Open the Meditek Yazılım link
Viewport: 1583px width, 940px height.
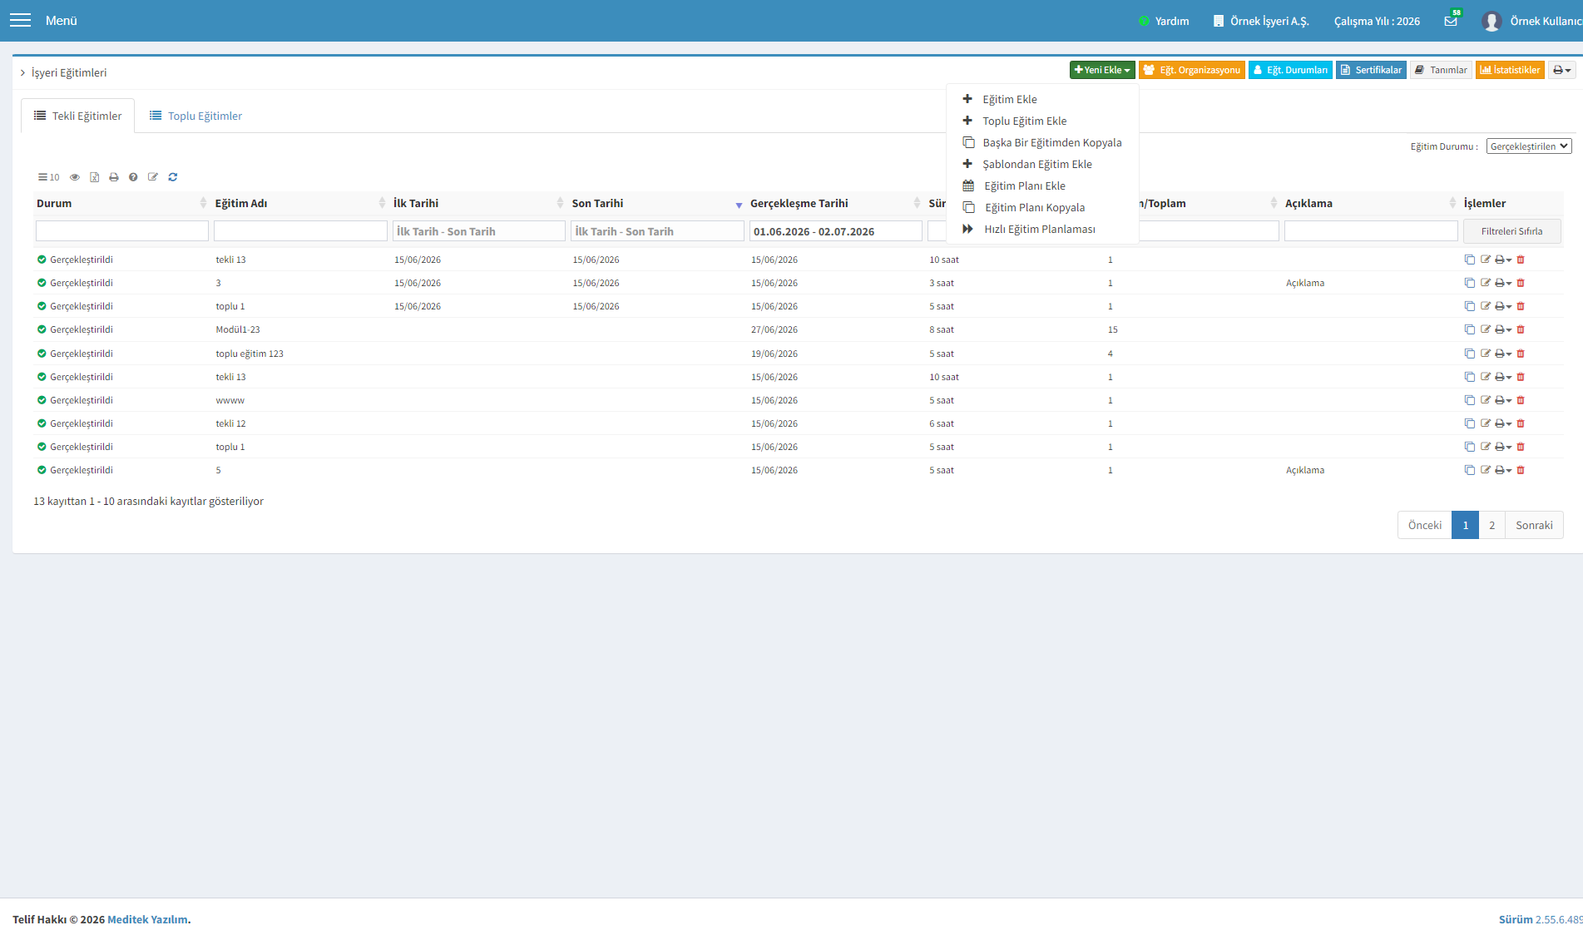click(147, 919)
